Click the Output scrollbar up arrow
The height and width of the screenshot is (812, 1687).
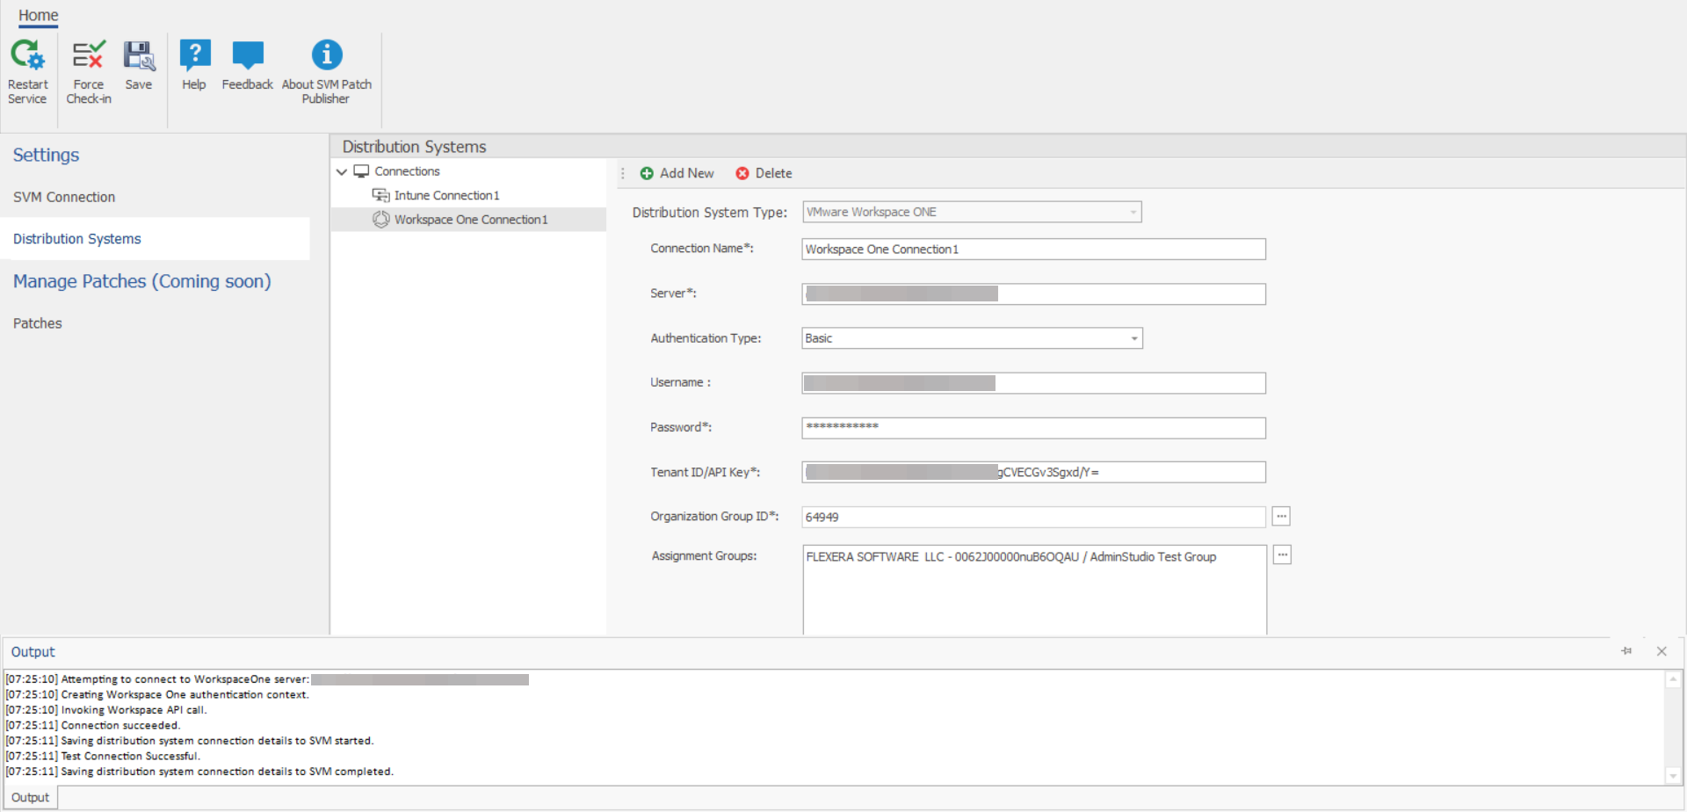(1674, 679)
